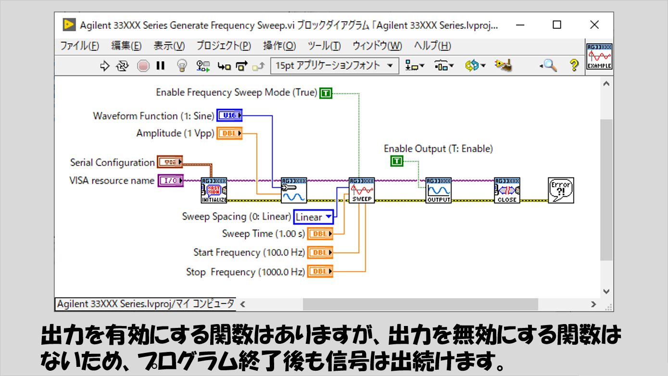Select the CLOSE subVI node
This screenshot has width=668, height=376.
tap(507, 190)
